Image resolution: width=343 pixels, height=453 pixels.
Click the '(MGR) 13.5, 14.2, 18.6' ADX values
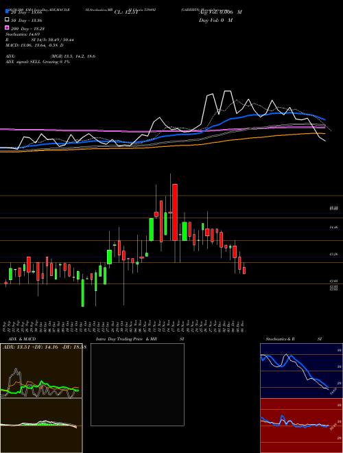click(73, 56)
